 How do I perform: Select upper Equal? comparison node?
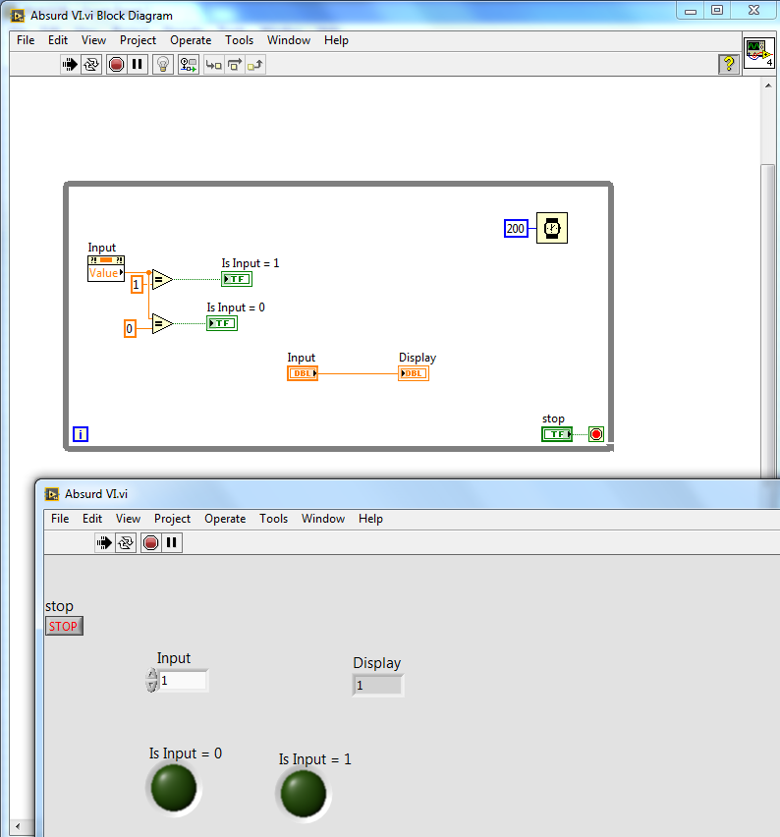point(162,279)
